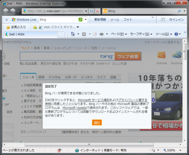Screen dimensions: 189x155
Task: Open Microsoft Update link in dialog
Action: tap(75, 108)
